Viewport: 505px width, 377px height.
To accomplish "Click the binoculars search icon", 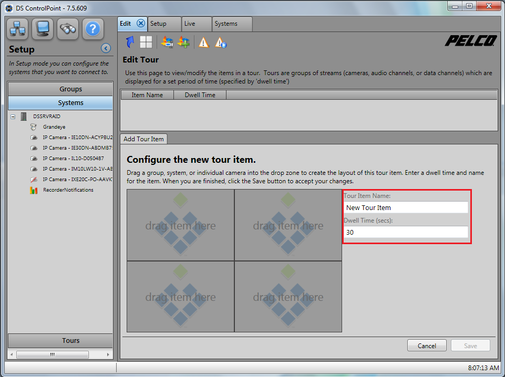I will point(67,29).
